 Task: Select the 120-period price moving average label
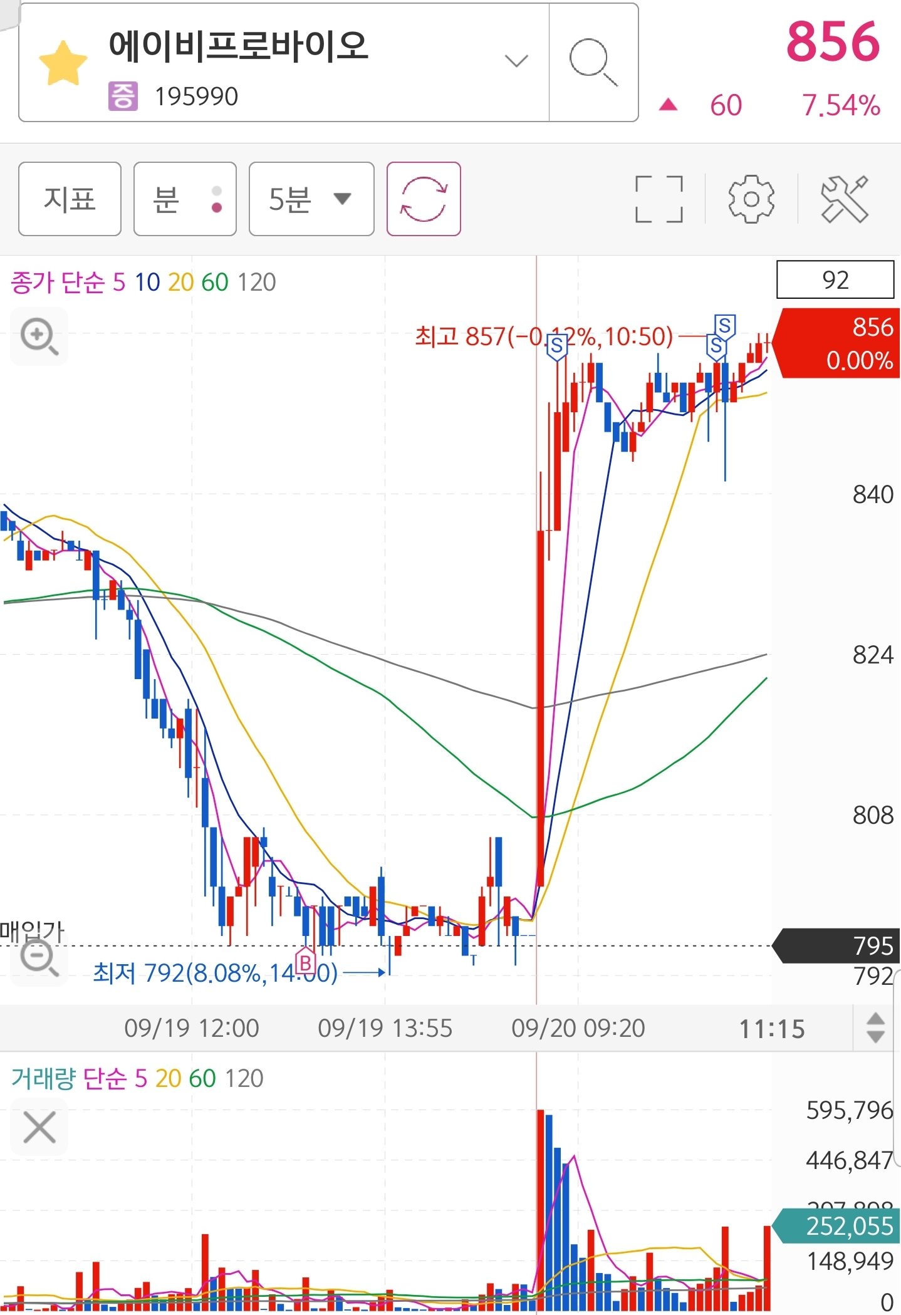tap(257, 283)
